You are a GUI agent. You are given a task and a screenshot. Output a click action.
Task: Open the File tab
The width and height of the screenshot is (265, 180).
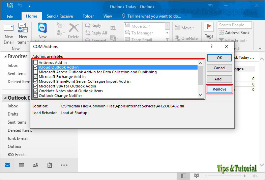tap(10, 17)
